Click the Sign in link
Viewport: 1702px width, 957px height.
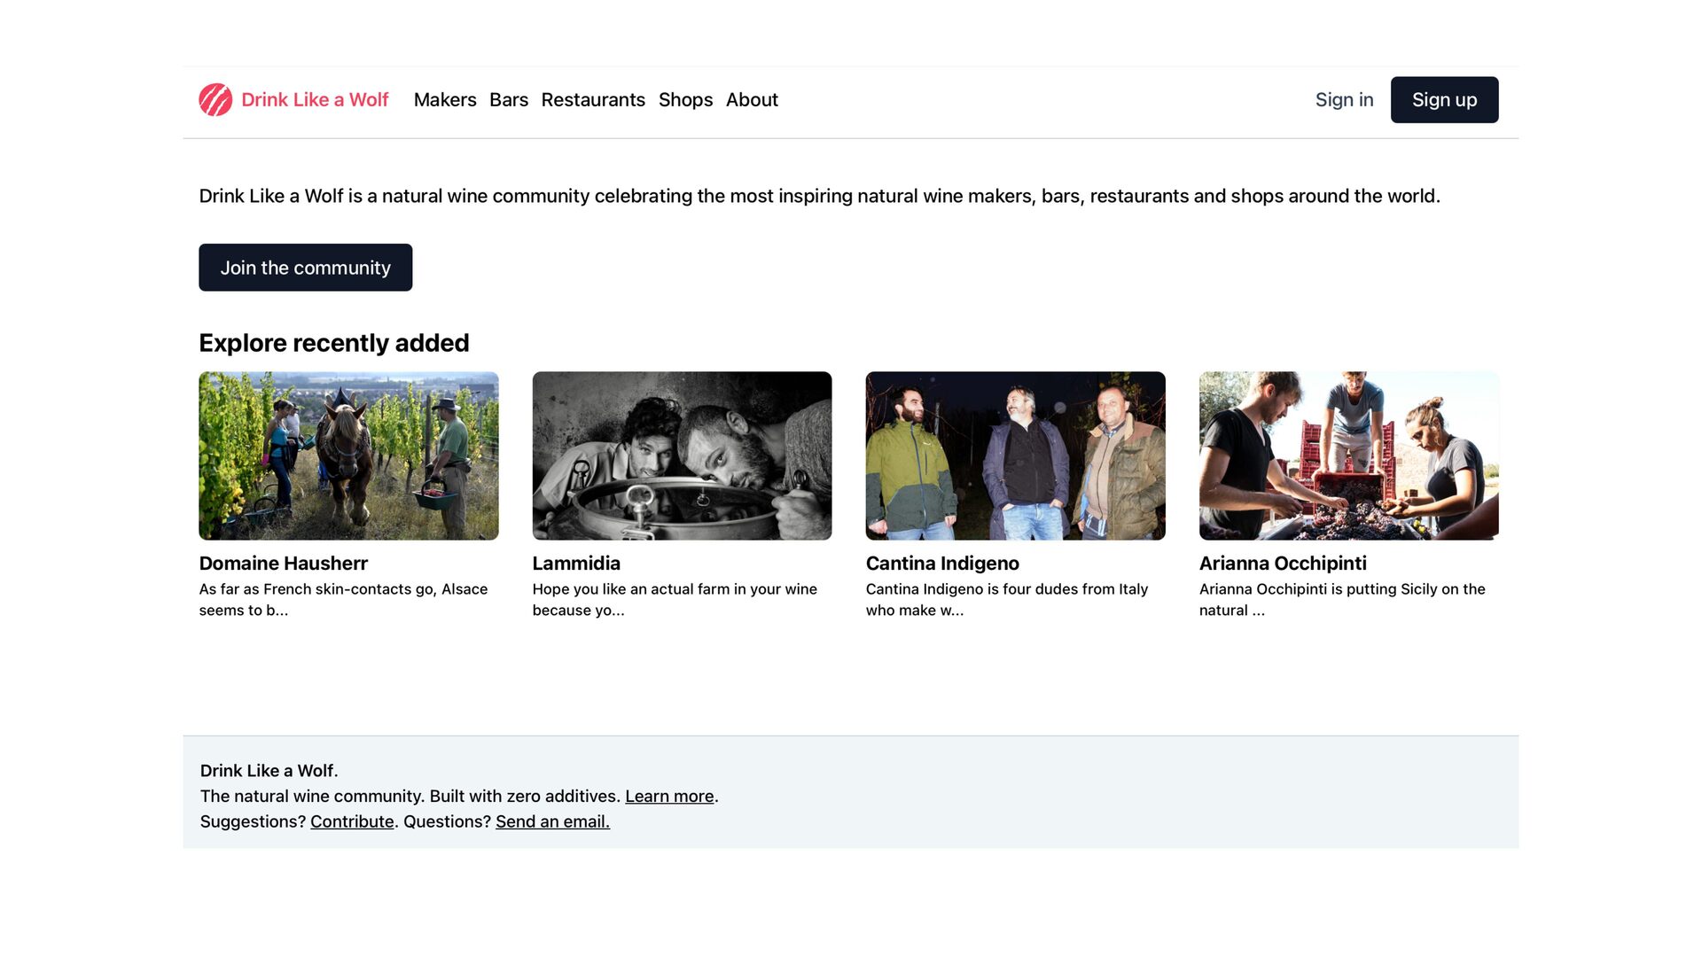click(x=1344, y=100)
